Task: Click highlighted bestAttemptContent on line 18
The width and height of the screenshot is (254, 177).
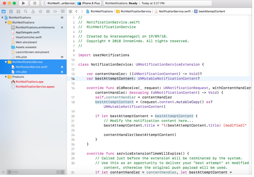Action: 114,102
